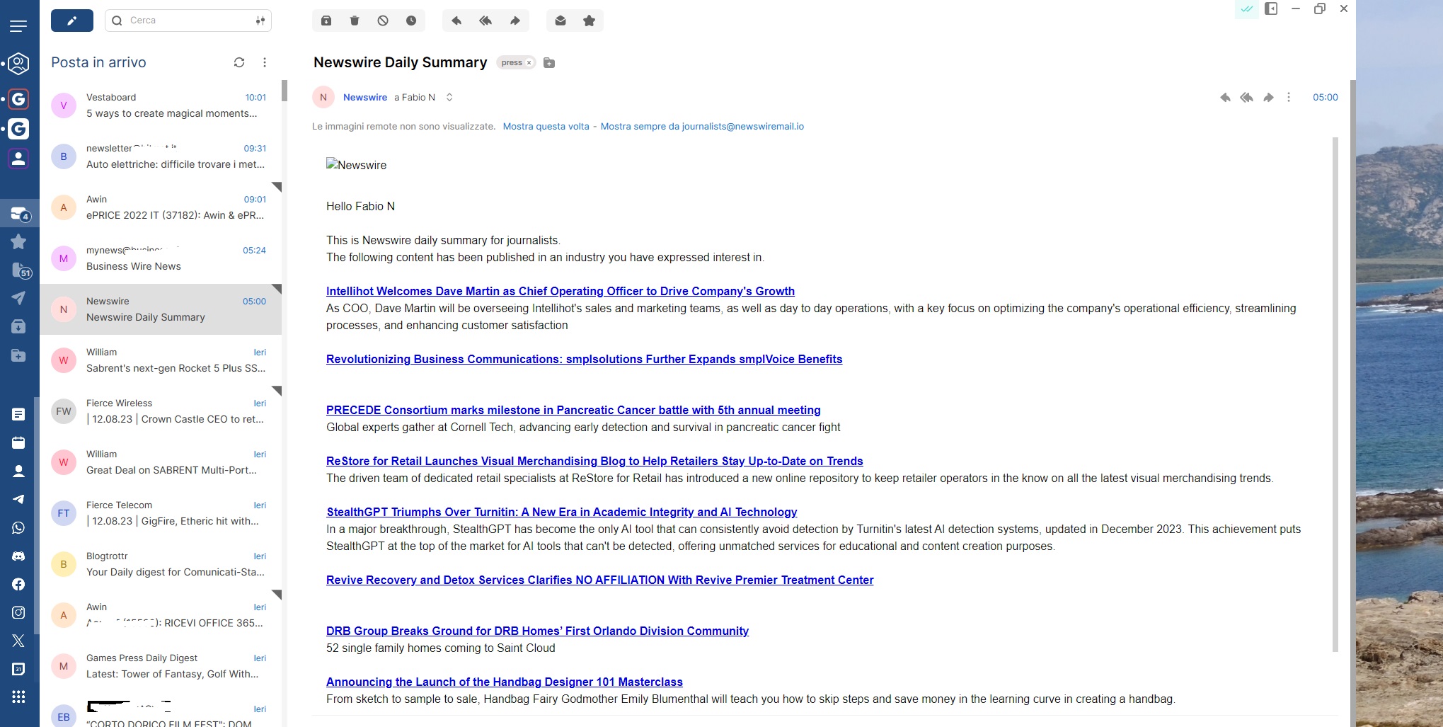1443x727 pixels.
Task: Open the Archive folder in sidebar
Action: pos(18,326)
